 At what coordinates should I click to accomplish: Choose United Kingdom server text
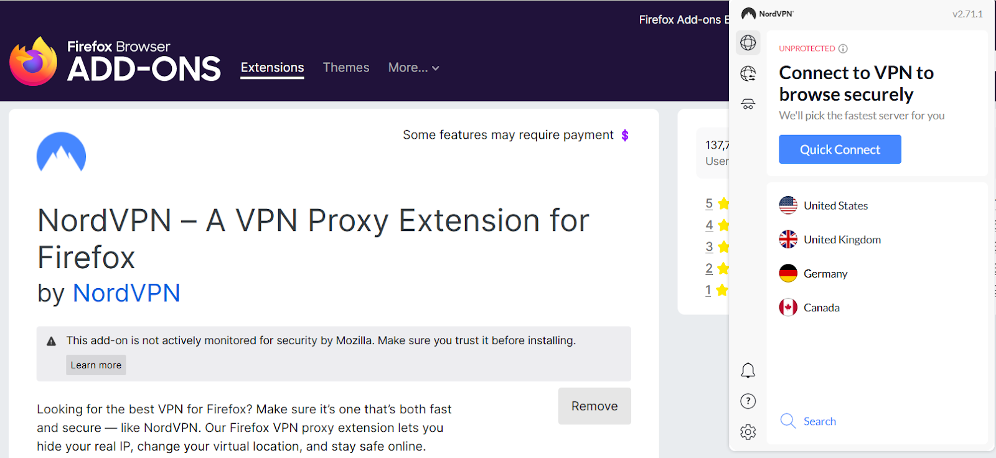[x=842, y=240]
